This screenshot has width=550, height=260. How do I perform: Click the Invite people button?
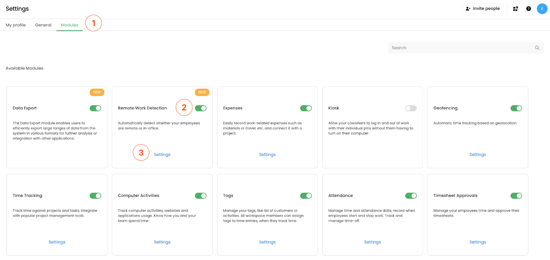pyautogui.click(x=482, y=9)
